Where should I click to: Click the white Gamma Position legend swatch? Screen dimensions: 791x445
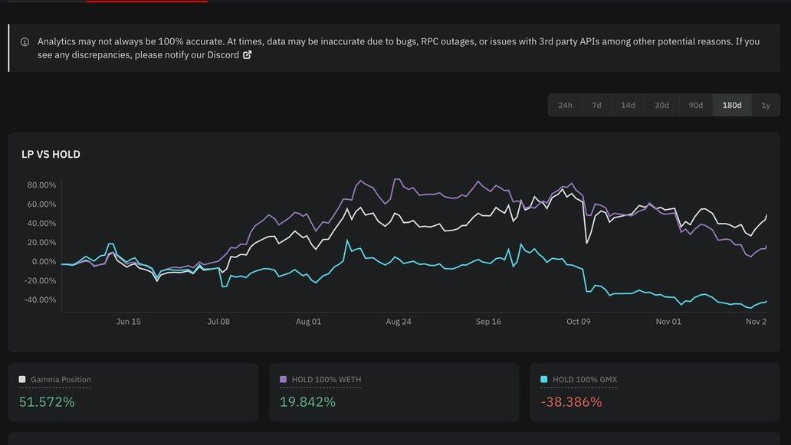22,379
